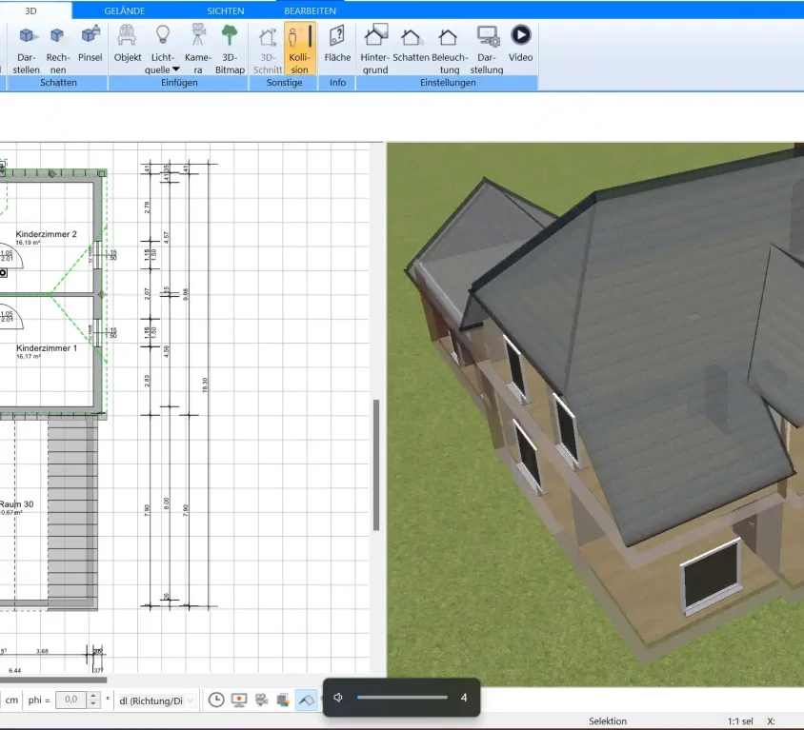The height and width of the screenshot is (730, 804).
Task: Expand the Lichtquelle dropdown arrow
Action: 176,69
